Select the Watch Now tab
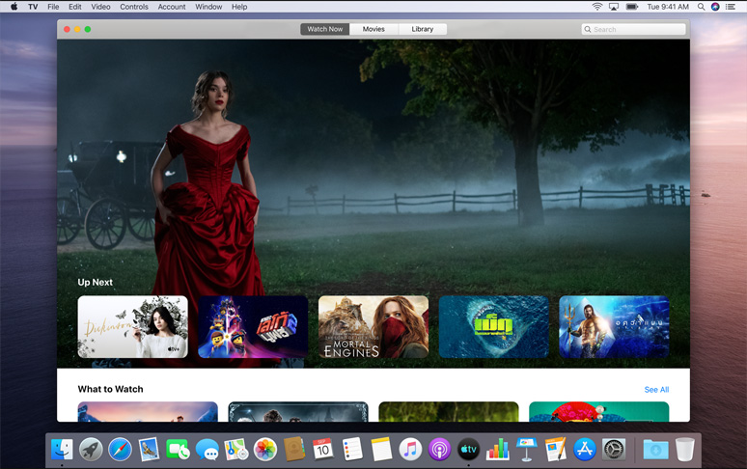Viewport: 747px width, 469px height. pyautogui.click(x=324, y=29)
